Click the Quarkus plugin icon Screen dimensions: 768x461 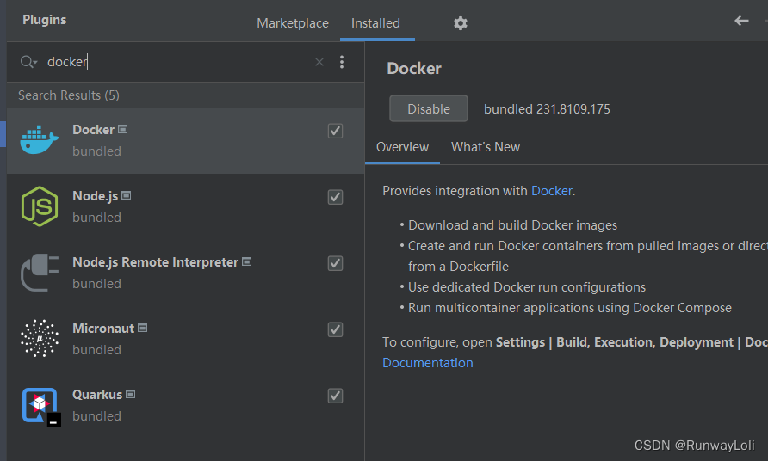tap(40, 405)
